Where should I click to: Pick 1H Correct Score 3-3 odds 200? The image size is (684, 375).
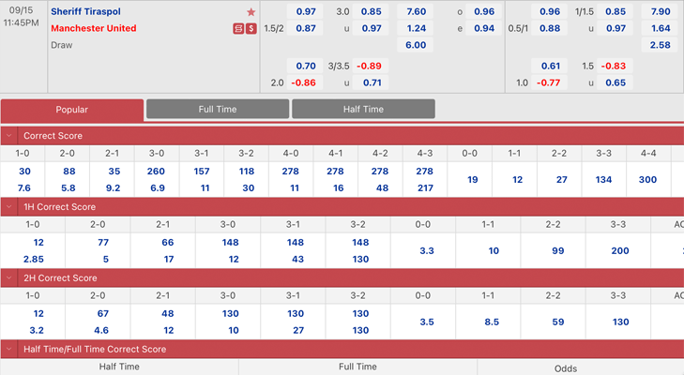point(620,250)
